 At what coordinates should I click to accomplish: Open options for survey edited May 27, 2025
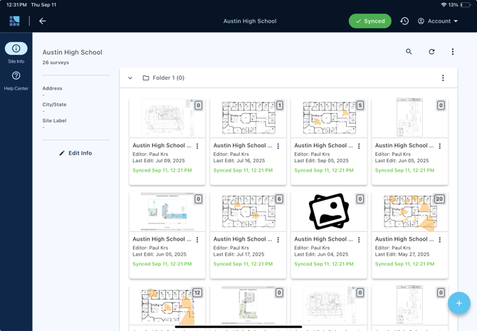(x=440, y=240)
